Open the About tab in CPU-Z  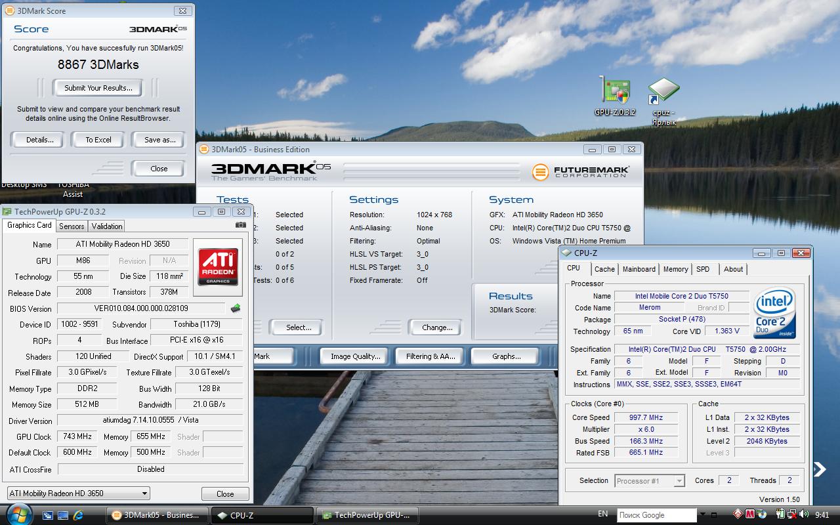pos(734,269)
